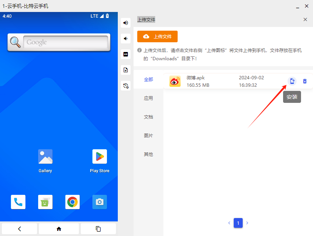Tap the battery status icon
The image size is (313, 236).
click(x=107, y=16)
